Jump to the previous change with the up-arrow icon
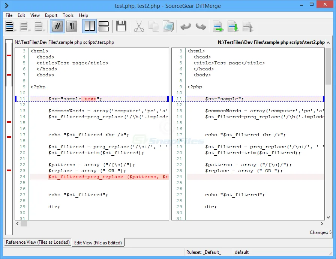The image size is (336, 259). point(248,26)
